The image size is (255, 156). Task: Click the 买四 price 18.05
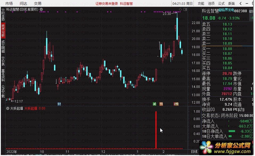pyautogui.click(x=227, y=63)
